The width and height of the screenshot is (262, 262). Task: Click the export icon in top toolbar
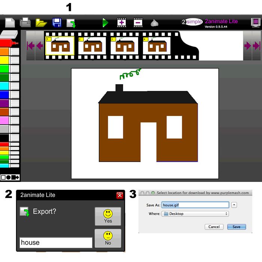(71, 23)
